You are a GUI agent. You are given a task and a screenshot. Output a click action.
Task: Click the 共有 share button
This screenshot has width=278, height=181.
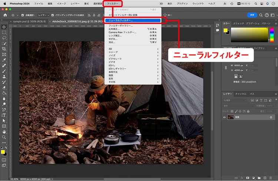click(252, 15)
